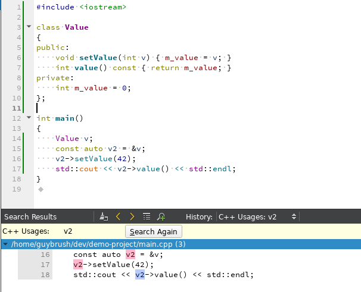
Task: Click the New Search magnifier icon
Action: pos(161,217)
